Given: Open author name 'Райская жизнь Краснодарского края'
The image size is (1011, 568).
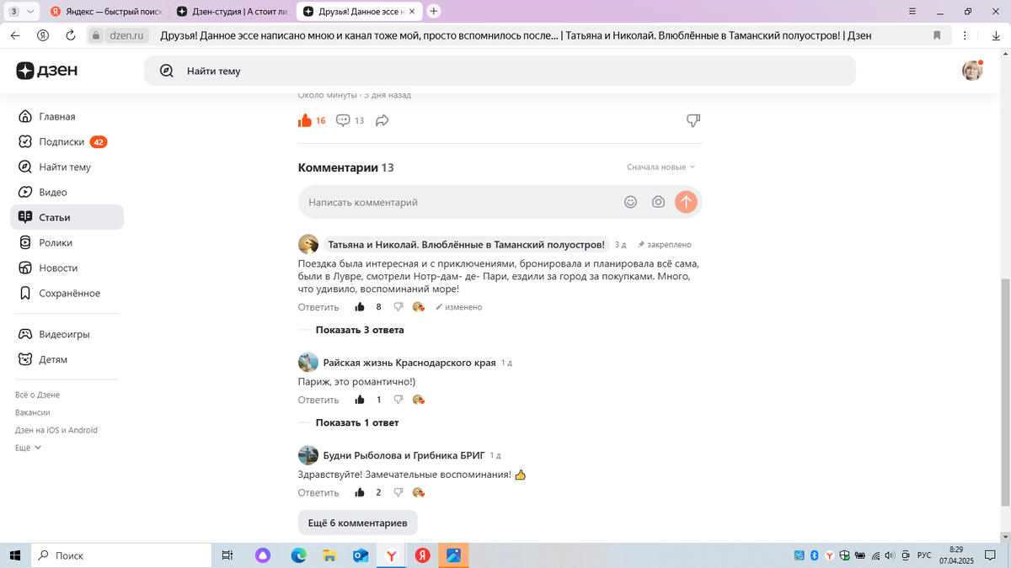Looking at the screenshot, I should point(409,363).
